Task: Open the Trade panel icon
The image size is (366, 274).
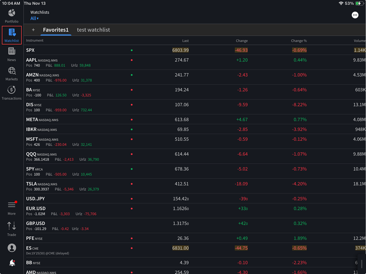Action: click(11, 228)
